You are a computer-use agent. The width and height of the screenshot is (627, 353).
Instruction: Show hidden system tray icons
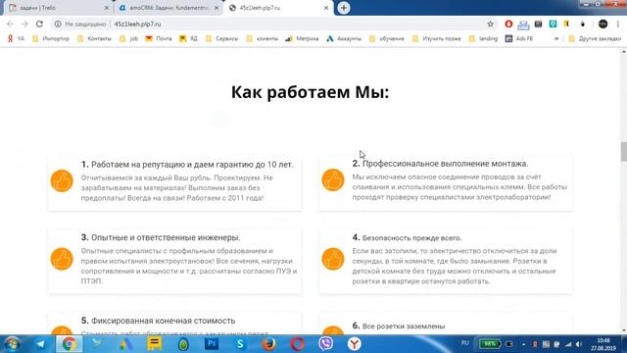[x=523, y=344]
